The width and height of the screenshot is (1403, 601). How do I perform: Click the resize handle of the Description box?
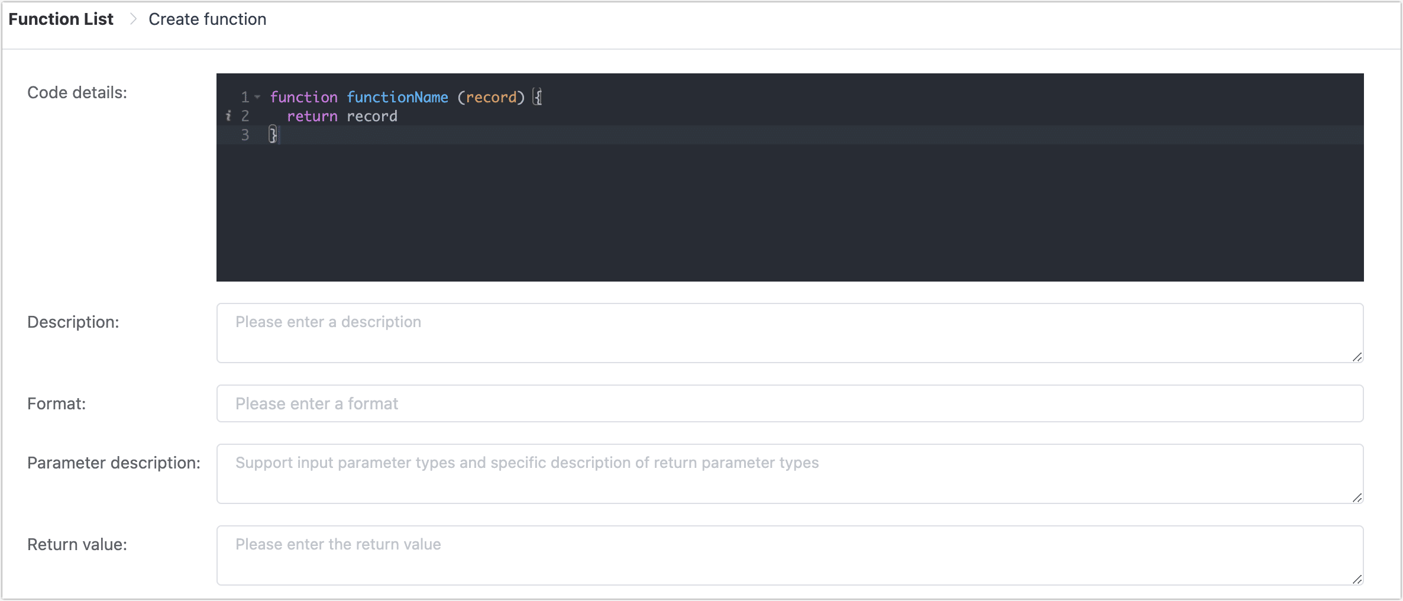point(1357,357)
